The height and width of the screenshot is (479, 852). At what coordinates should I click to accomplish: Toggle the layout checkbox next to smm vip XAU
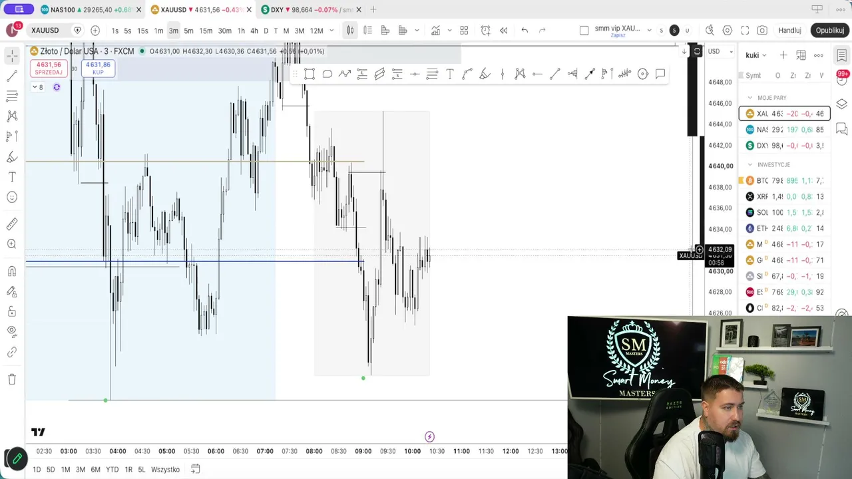[584, 31]
